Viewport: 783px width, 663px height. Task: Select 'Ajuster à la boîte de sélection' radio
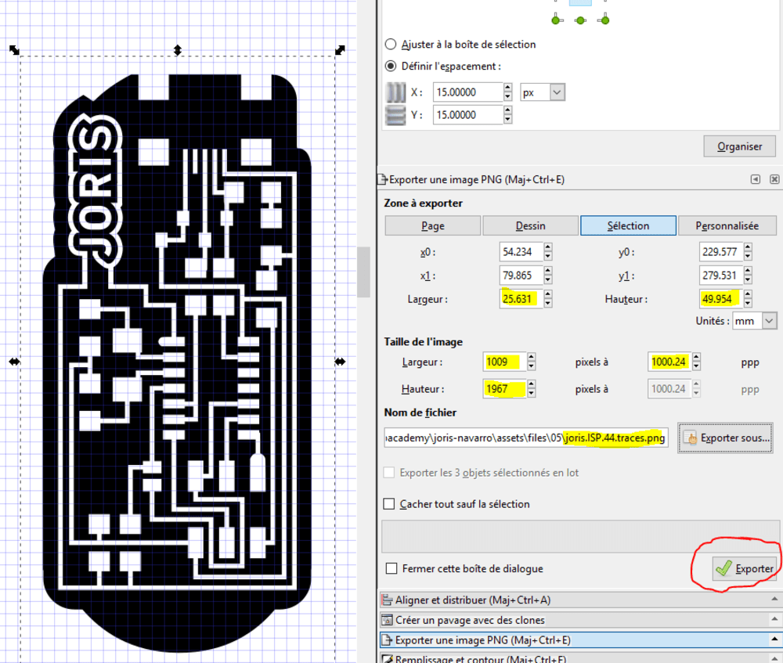(x=391, y=45)
